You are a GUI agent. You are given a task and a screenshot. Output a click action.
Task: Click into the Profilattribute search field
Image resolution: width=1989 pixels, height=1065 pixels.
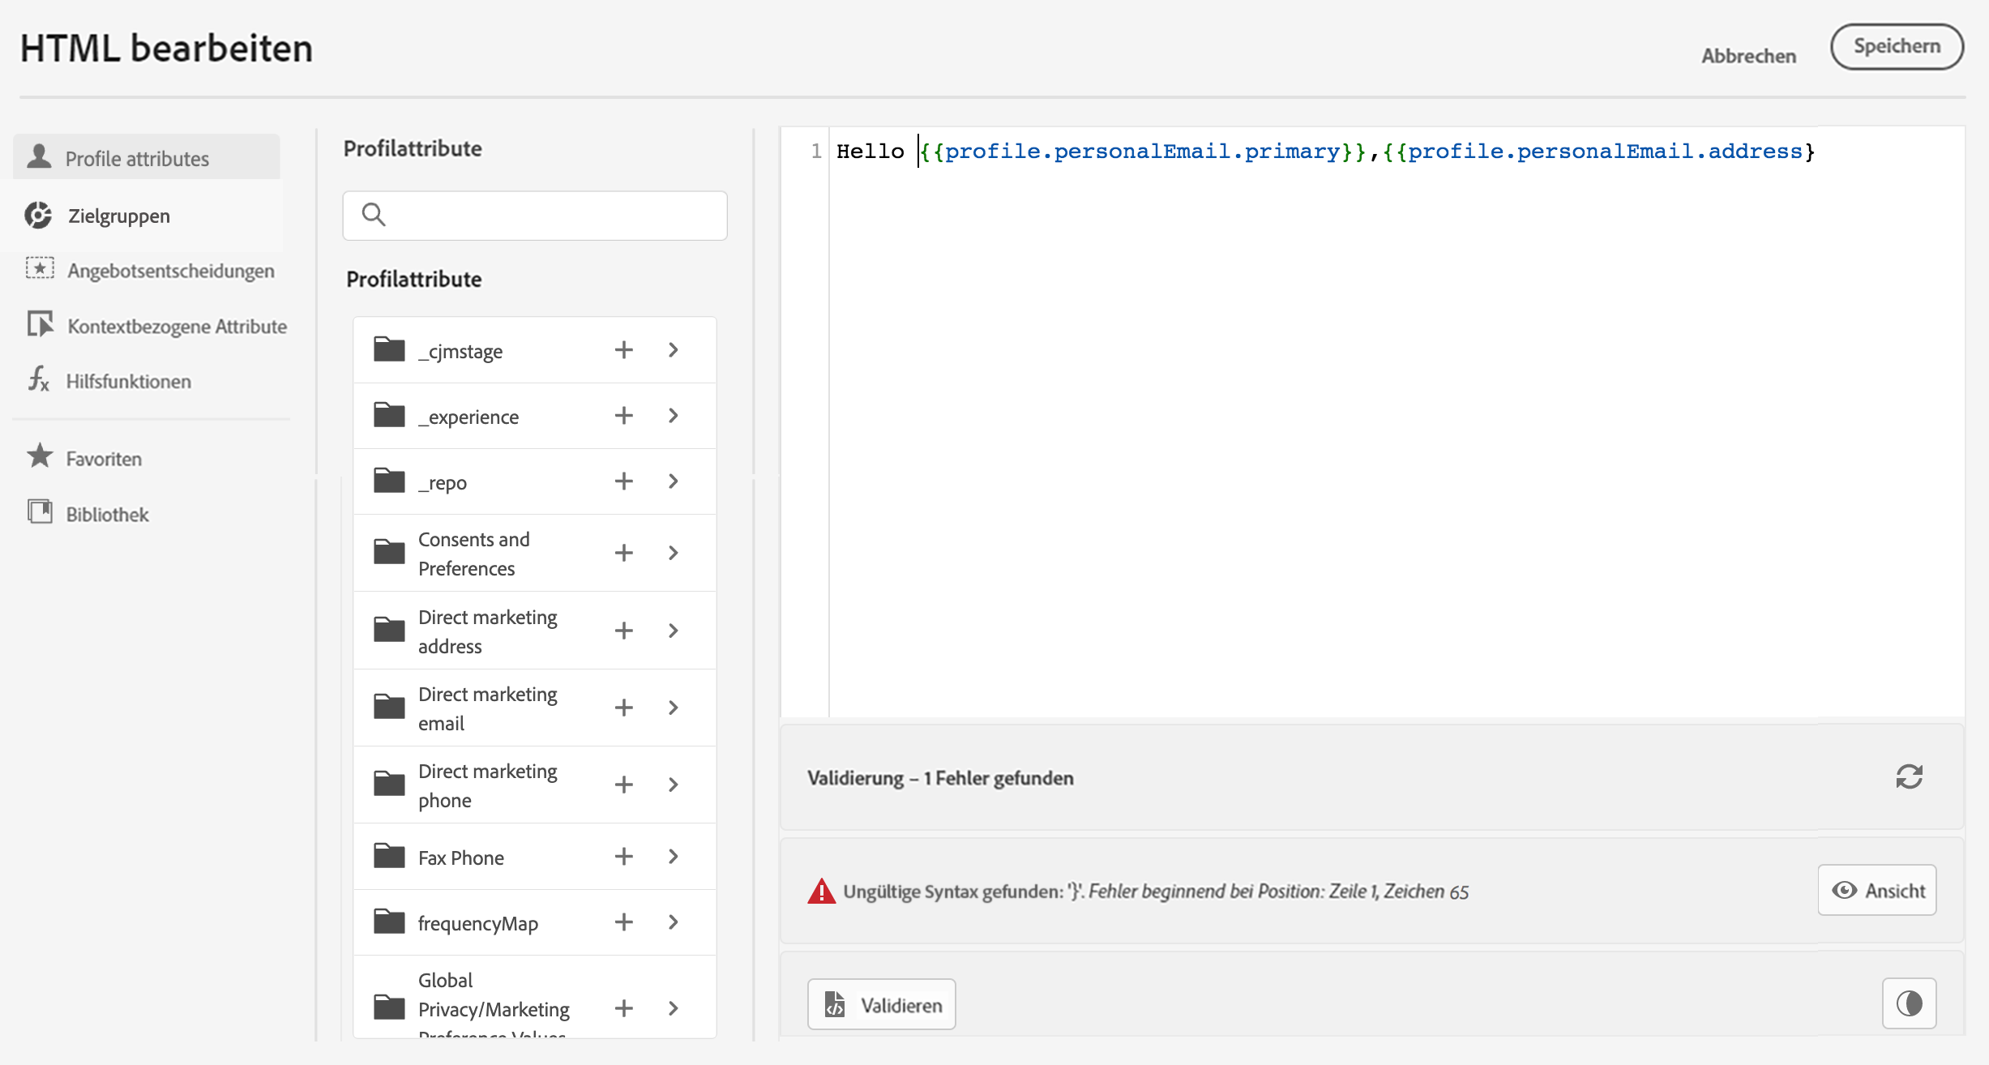click(x=551, y=216)
